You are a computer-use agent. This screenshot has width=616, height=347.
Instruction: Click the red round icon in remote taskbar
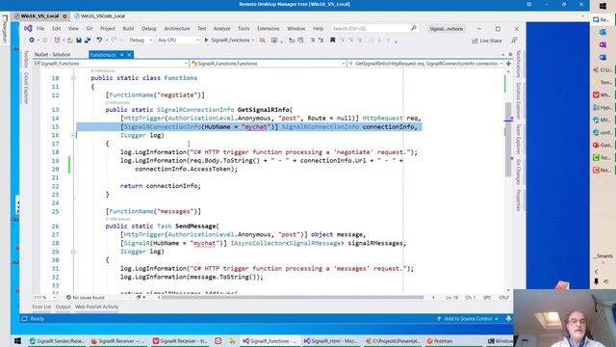218,341
